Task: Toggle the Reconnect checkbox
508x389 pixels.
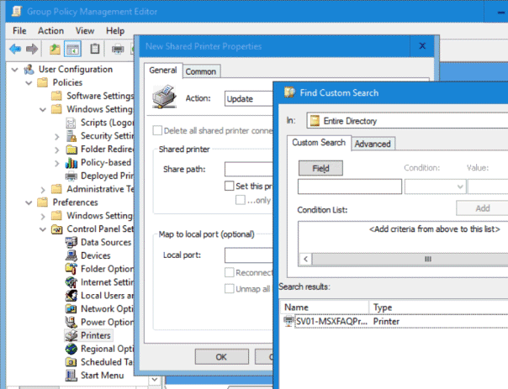Action: pos(230,272)
